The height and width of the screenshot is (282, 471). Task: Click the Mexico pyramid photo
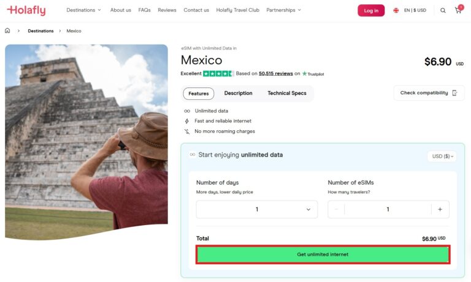coord(86,142)
